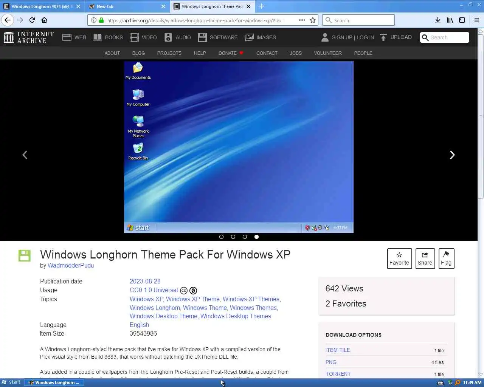Click the Windows Longhorn topic link
The image size is (484, 387).
click(x=155, y=308)
